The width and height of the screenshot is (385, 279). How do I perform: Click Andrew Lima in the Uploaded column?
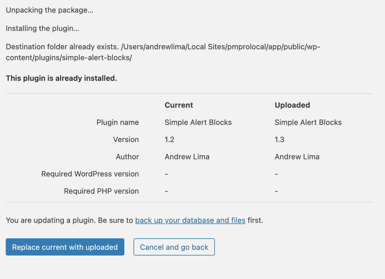pyautogui.click(x=297, y=156)
